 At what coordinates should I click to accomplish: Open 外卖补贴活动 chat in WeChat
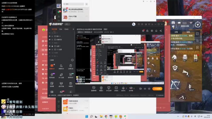coord(76,102)
